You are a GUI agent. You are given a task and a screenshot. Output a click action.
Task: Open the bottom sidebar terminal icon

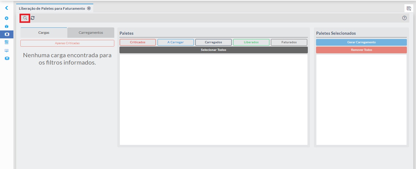7,58
